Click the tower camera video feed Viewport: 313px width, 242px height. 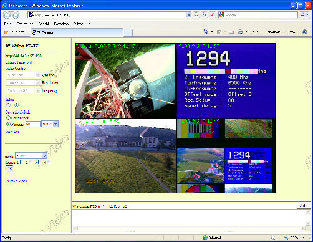click(125, 80)
